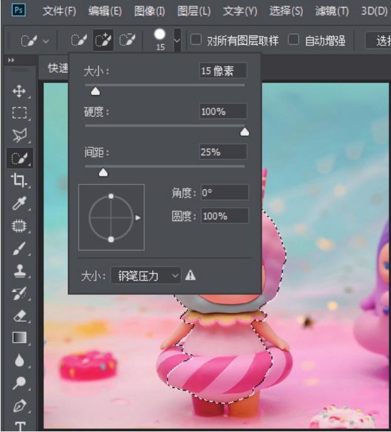Open the 文件(F) menu
Image resolution: width=391 pixels, height=432 pixels.
(x=59, y=11)
